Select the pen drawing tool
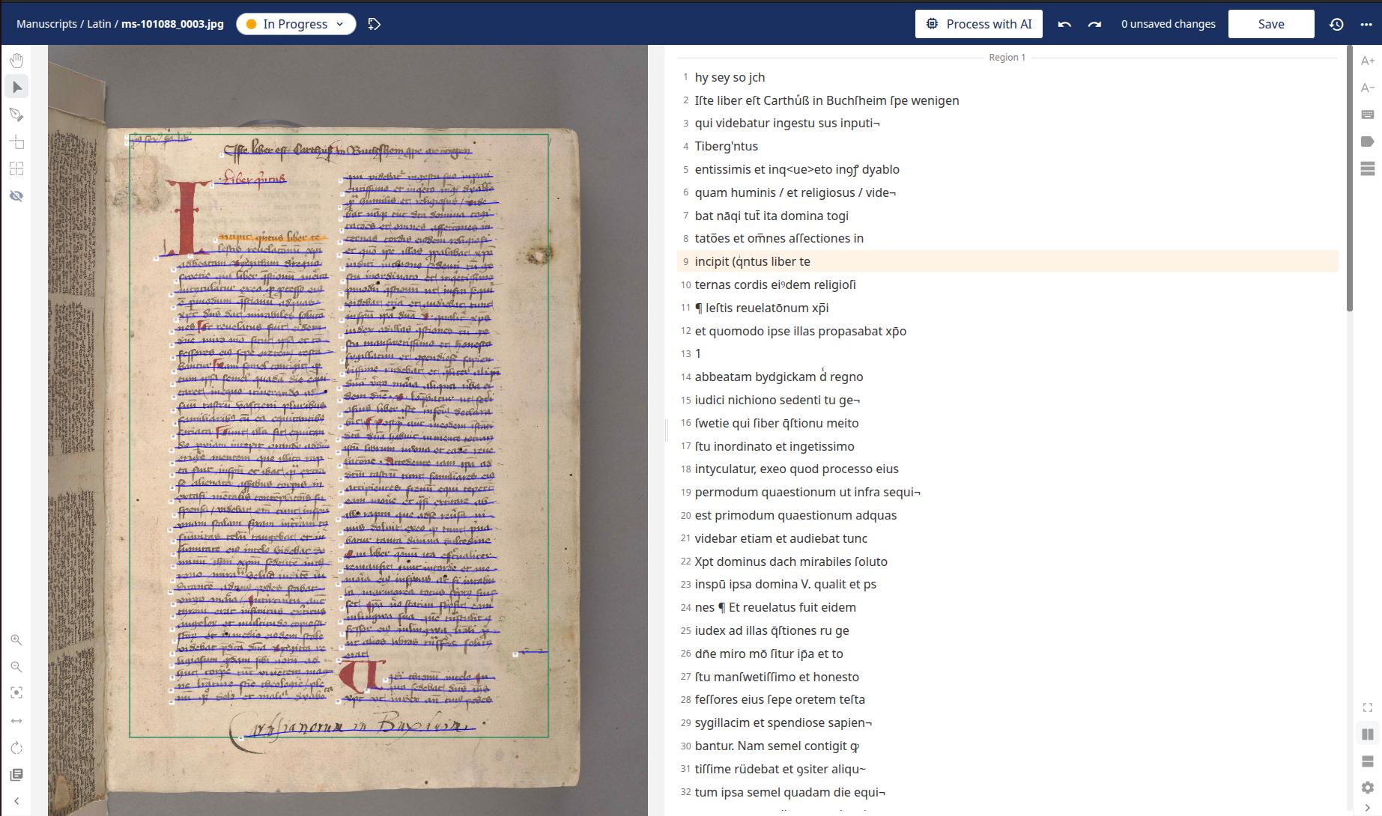 tap(16, 115)
